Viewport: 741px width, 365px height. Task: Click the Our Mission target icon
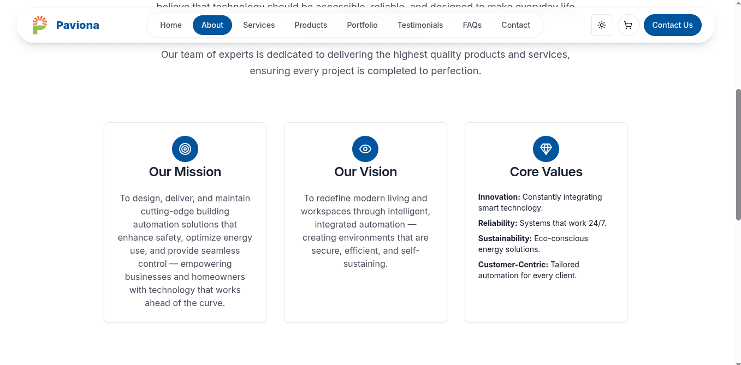pos(185,149)
